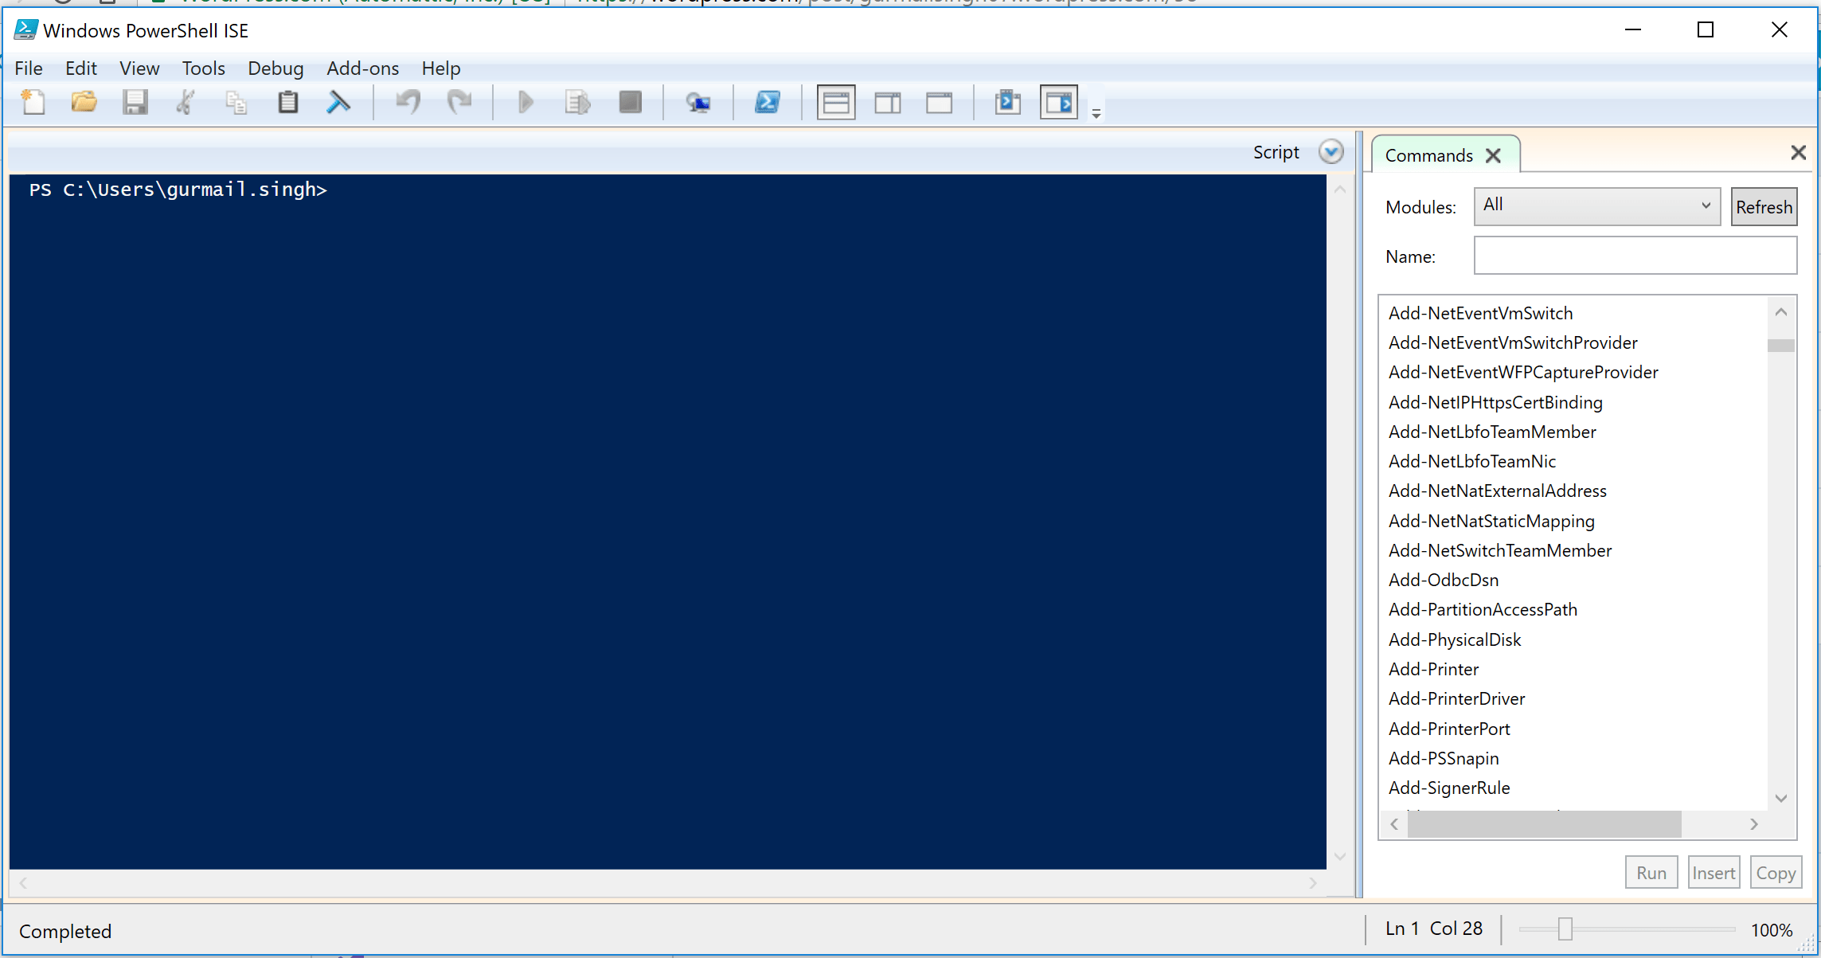Open a new Remote PowerShell tab

tap(697, 102)
